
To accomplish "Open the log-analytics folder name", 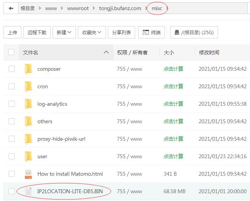I will [52, 104].
